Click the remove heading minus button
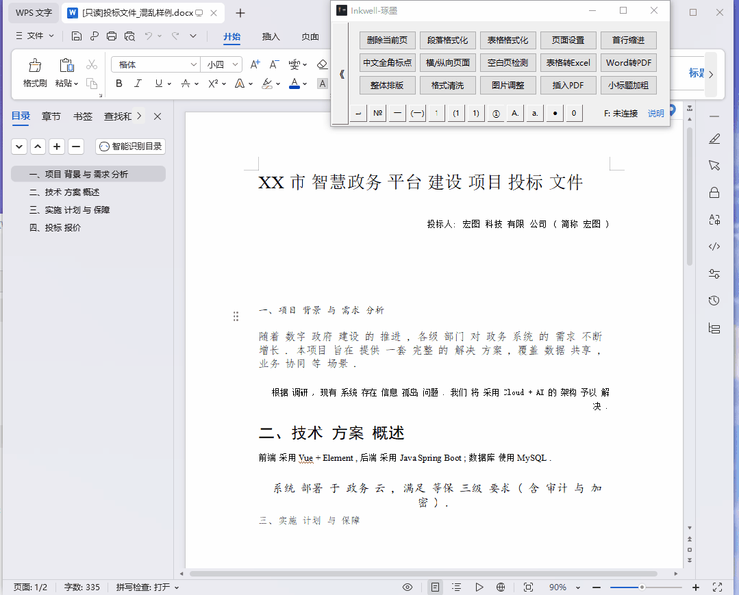The width and height of the screenshot is (739, 595). 75,147
